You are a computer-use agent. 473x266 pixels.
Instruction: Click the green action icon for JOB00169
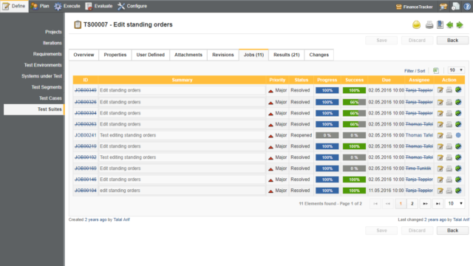458,168
